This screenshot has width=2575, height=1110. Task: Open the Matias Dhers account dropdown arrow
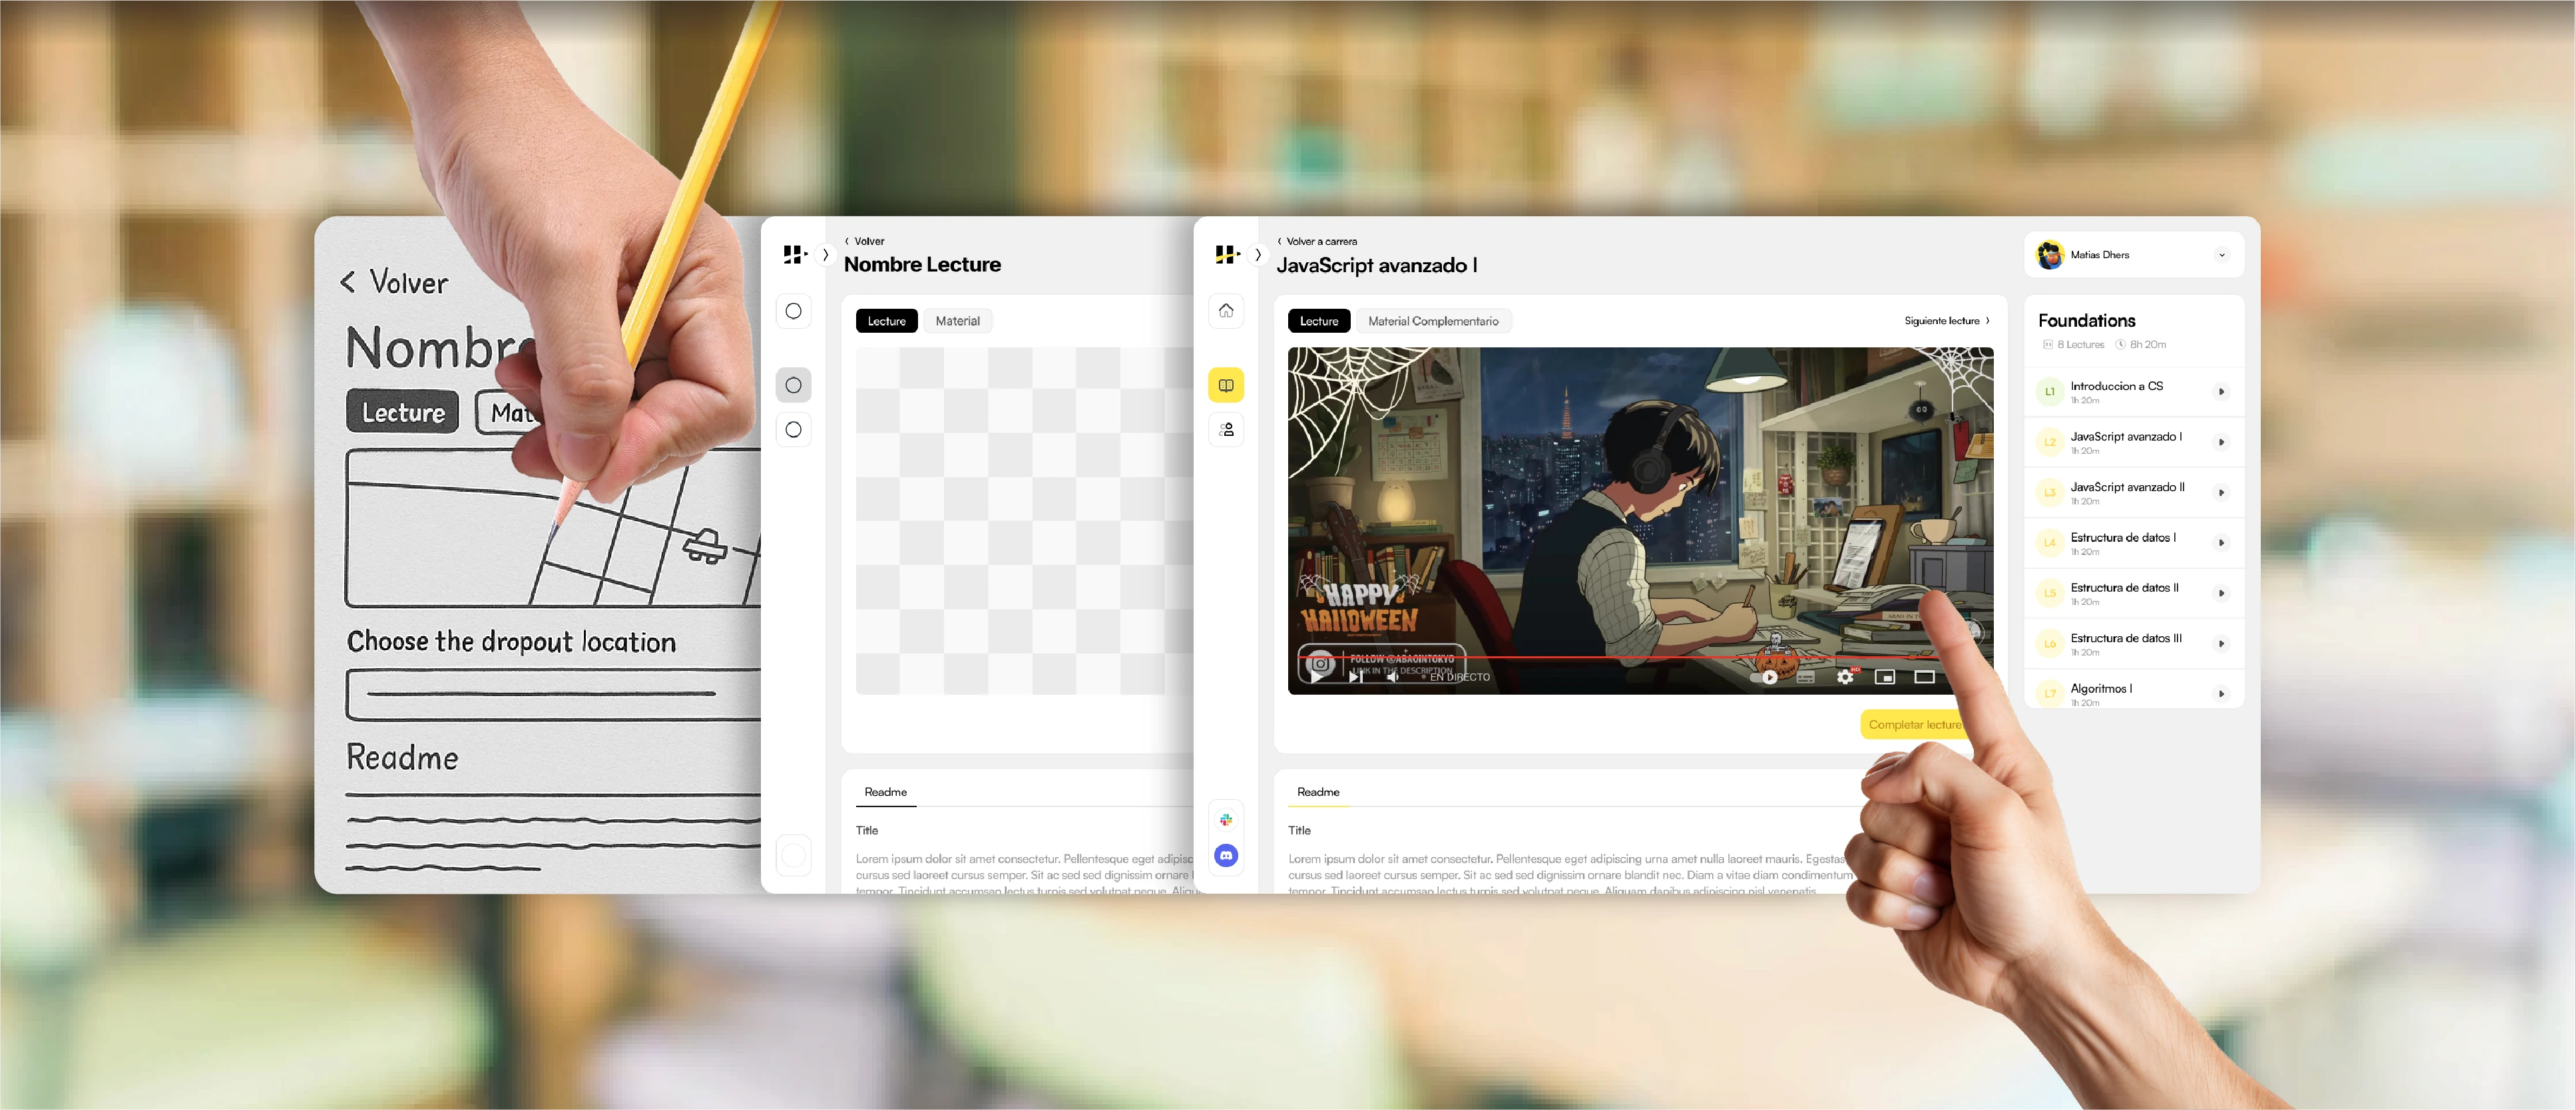(x=2221, y=255)
